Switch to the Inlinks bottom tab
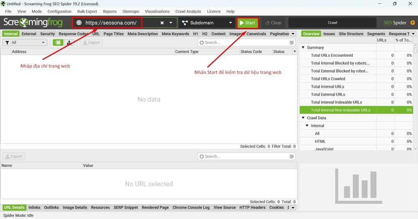This screenshot has height=219, width=418. [x=34, y=208]
